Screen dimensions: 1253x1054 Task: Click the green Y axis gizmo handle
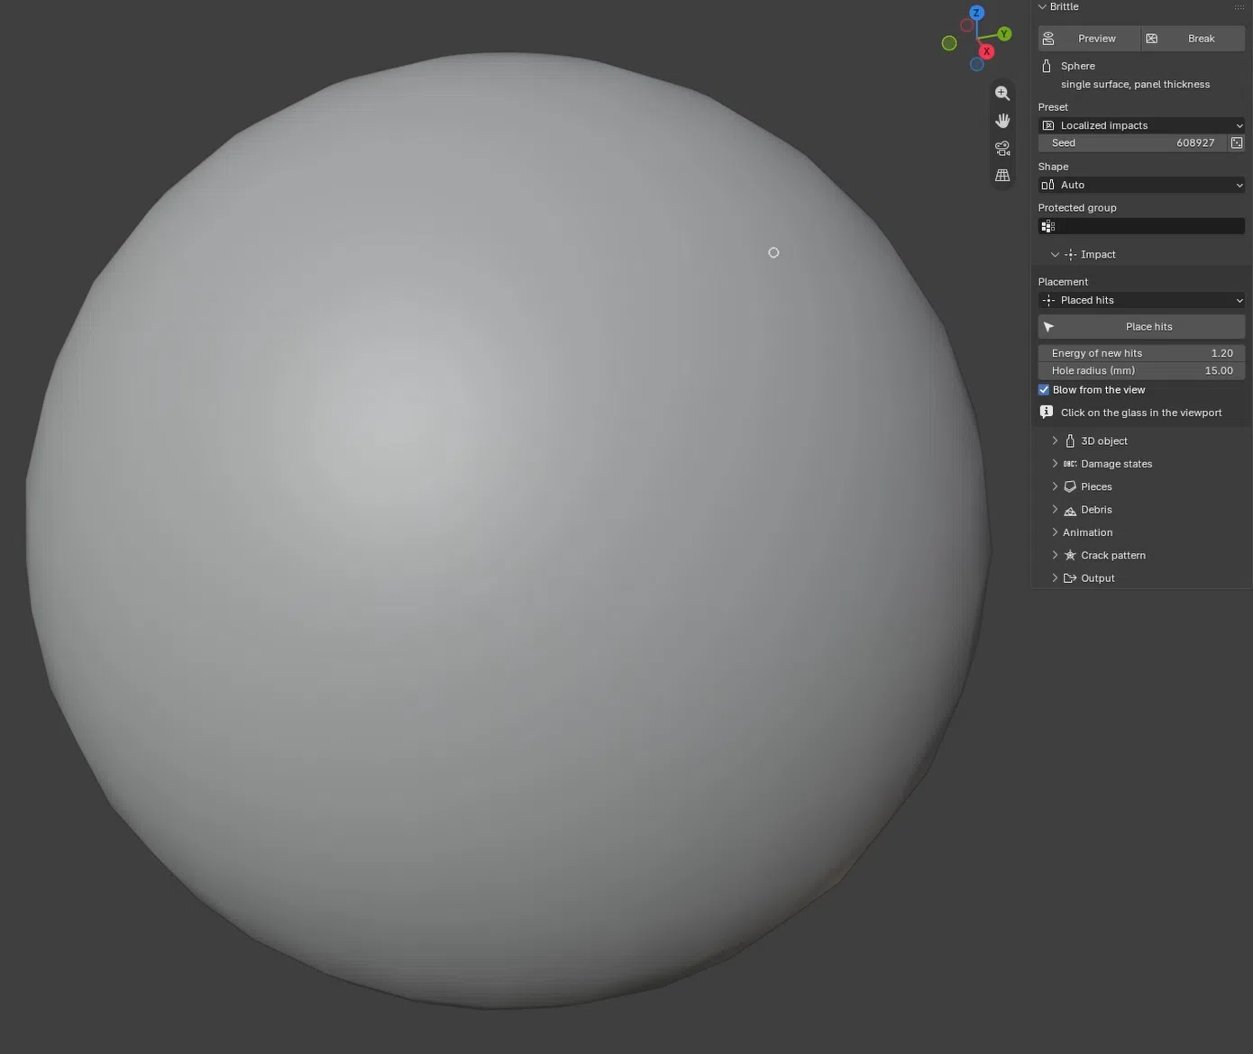click(1004, 34)
